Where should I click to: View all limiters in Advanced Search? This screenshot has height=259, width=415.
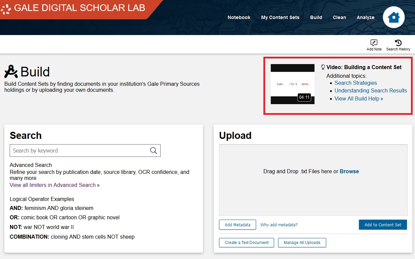(54, 185)
